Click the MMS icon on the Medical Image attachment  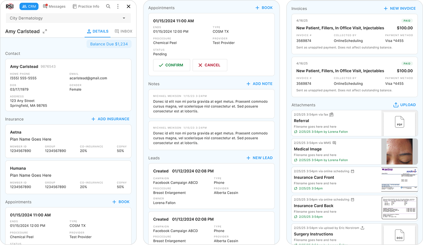[334, 143]
